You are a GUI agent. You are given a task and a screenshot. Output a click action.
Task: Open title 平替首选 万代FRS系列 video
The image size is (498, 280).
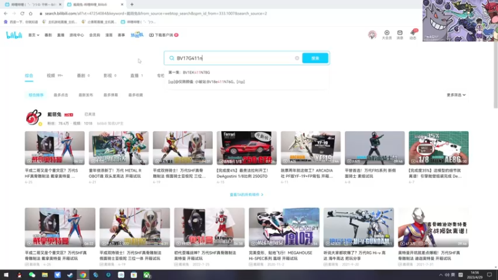tap(371, 174)
